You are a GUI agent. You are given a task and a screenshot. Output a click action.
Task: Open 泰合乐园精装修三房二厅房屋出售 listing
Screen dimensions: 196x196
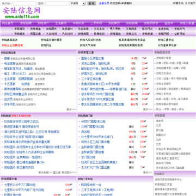pos(102,105)
